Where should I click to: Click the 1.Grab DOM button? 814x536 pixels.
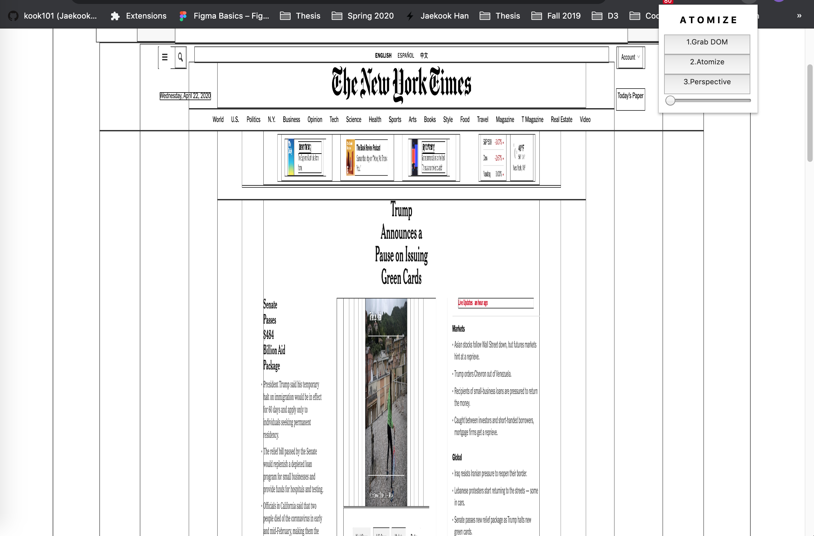click(x=707, y=42)
